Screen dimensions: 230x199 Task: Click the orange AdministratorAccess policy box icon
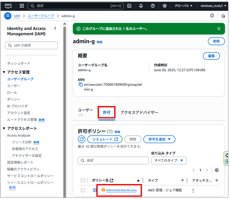coord(103,190)
